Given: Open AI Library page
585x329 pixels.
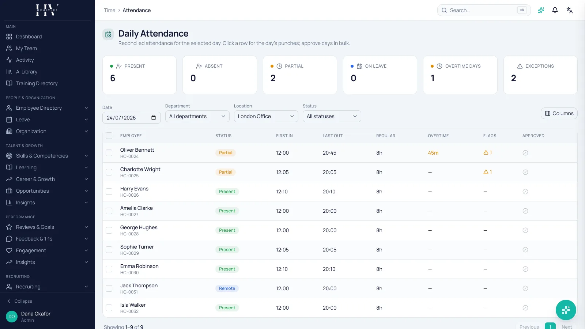Looking at the screenshot, I should pos(48,72).
